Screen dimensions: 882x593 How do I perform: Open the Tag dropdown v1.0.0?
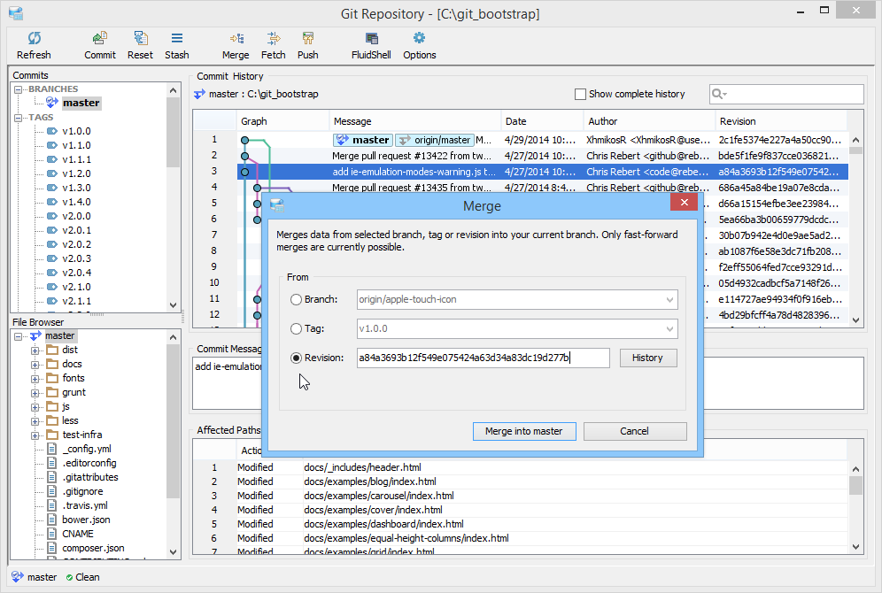pyautogui.click(x=517, y=329)
